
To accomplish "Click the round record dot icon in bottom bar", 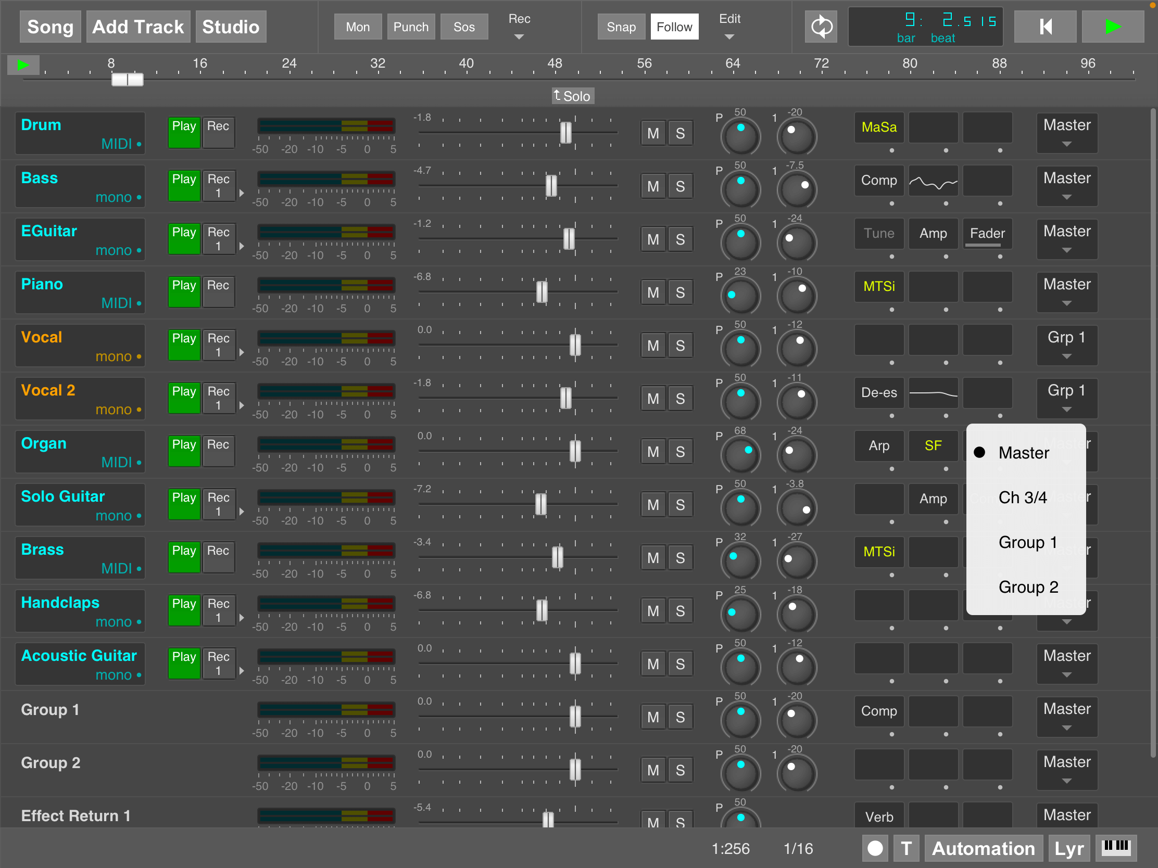I will pos(875,848).
